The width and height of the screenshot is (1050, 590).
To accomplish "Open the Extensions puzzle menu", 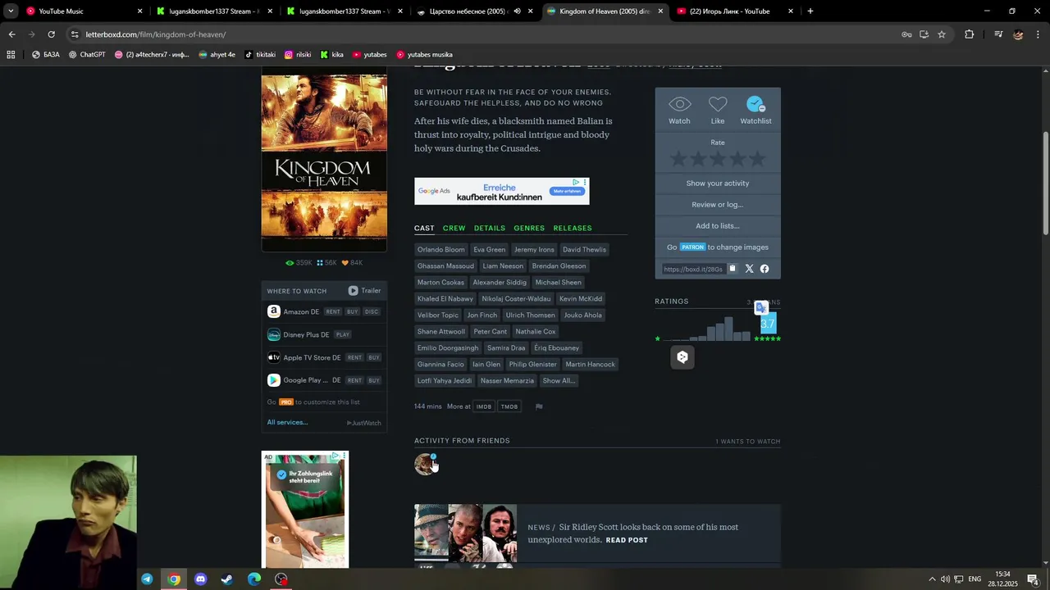I will [x=970, y=34].
